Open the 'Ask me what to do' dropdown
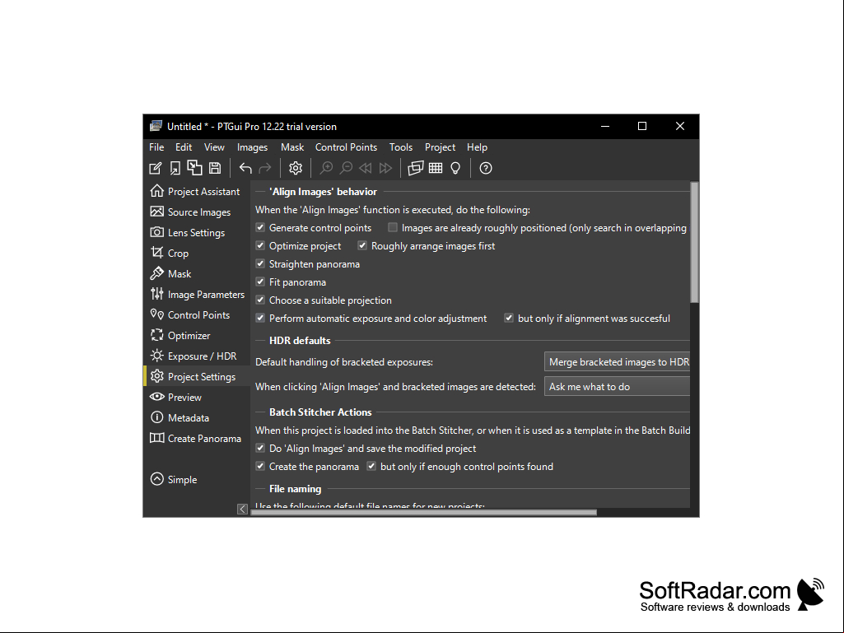Image resolution: width=844 pixels, height=633 pixels. pos(618,387)
